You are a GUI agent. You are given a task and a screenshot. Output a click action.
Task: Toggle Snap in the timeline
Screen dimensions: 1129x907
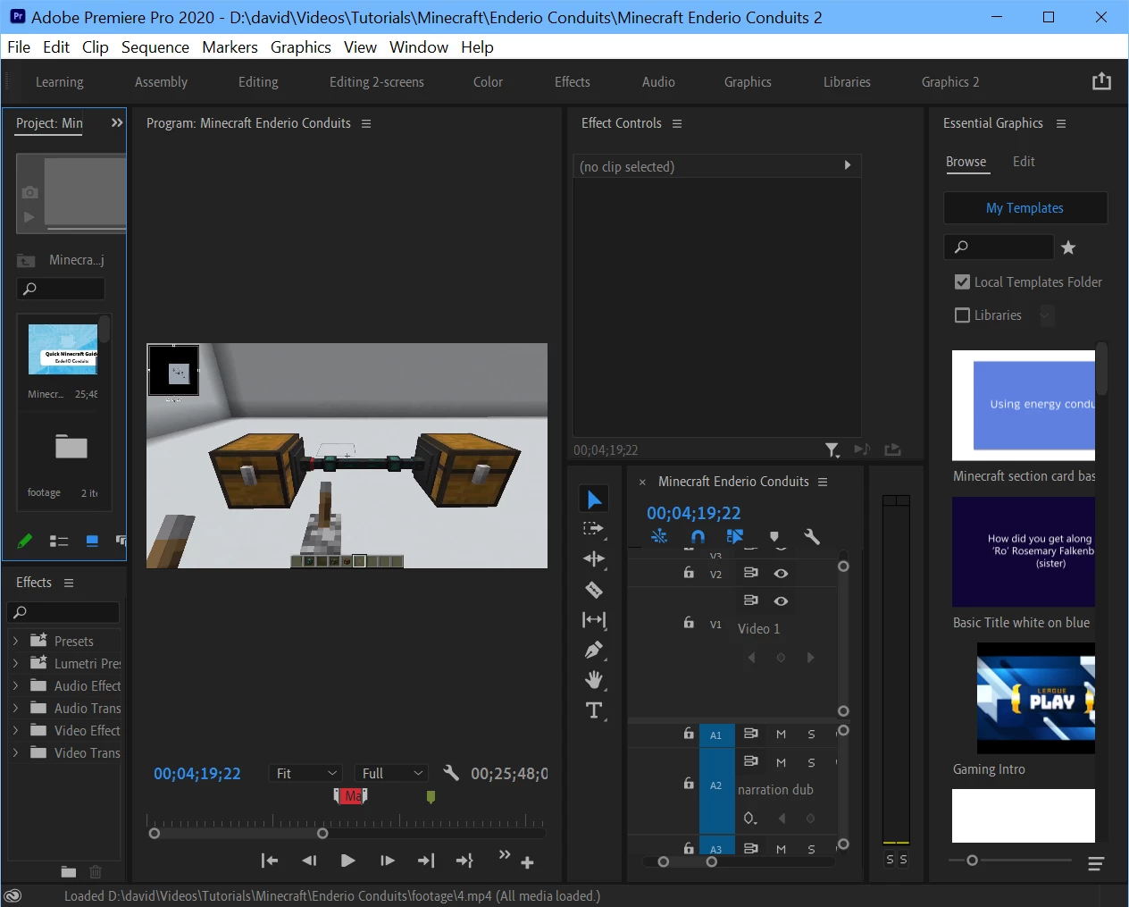click(698, 536)
